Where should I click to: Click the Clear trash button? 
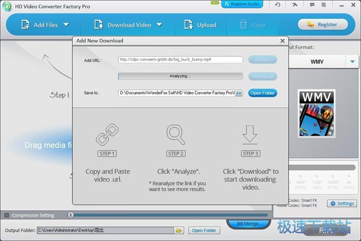253,25
